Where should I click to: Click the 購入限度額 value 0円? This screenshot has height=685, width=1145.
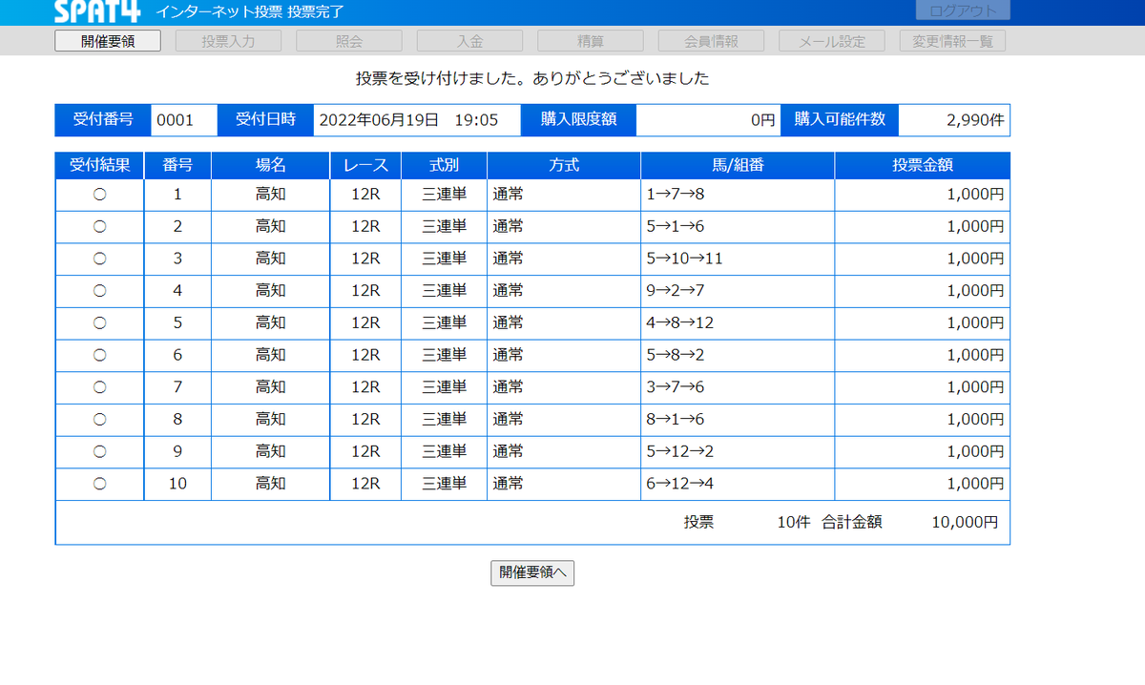point(762,120)
